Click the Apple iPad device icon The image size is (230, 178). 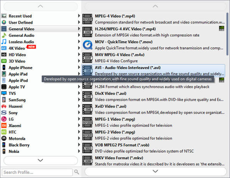4,74
